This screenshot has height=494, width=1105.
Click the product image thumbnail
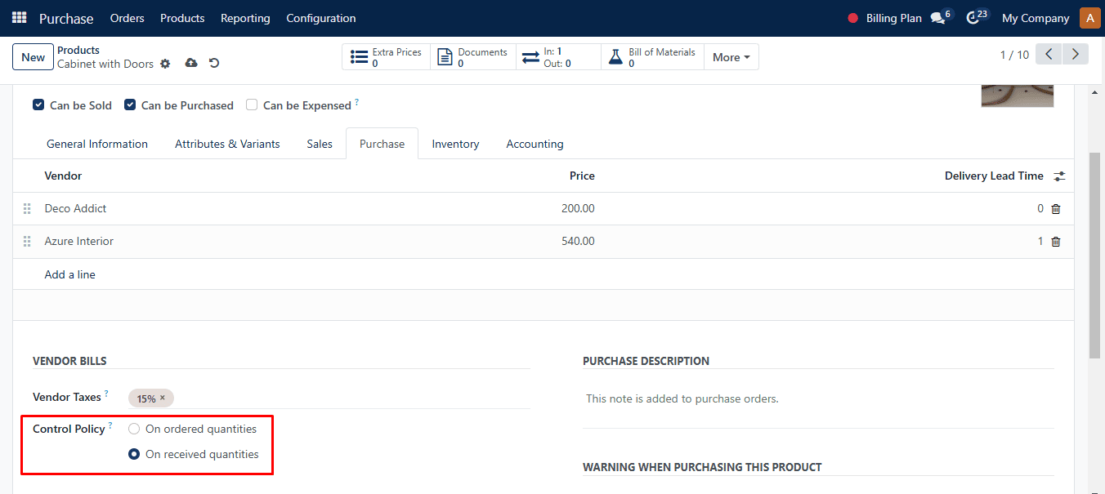click(1018, 96)
